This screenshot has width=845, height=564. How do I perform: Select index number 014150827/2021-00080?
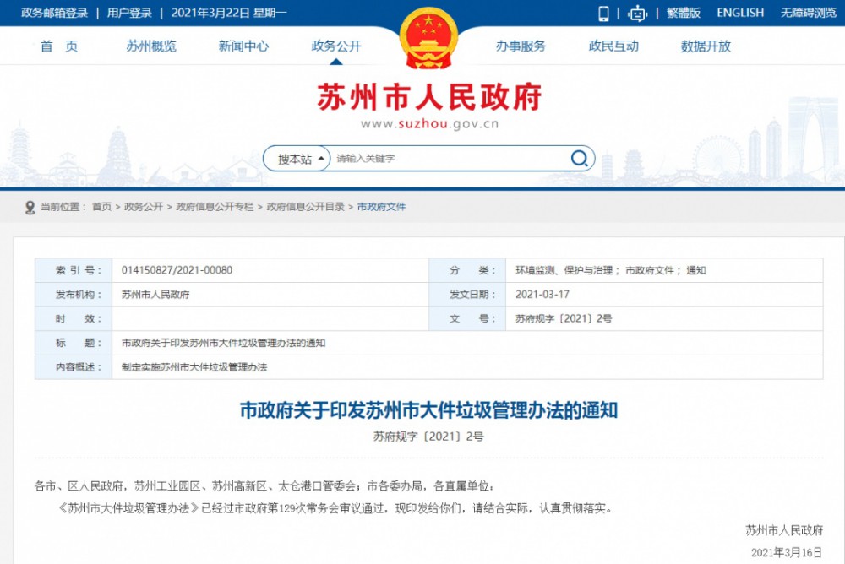click(x=177, y=270)
